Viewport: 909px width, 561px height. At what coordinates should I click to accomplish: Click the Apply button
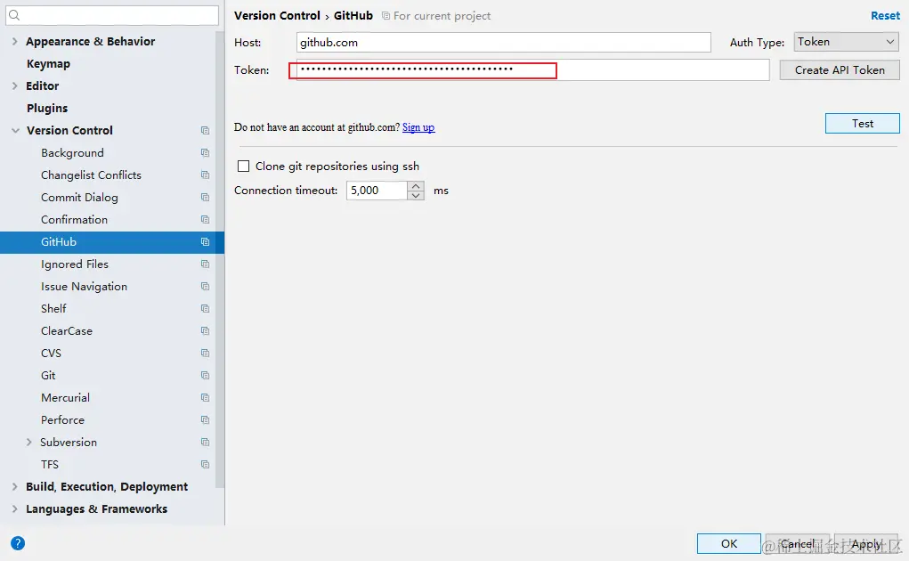[x=866, y=543]
